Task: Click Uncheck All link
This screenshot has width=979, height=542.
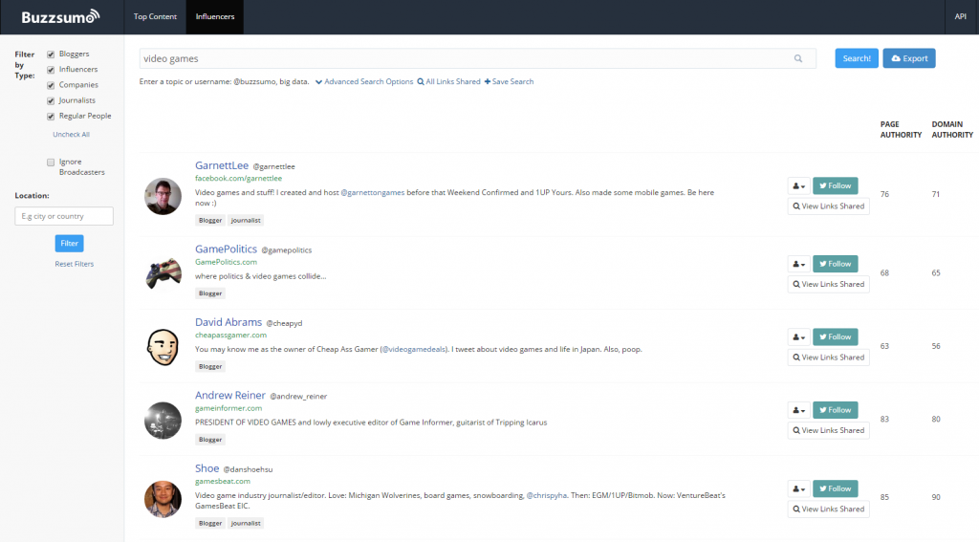Action: point(71,134)
